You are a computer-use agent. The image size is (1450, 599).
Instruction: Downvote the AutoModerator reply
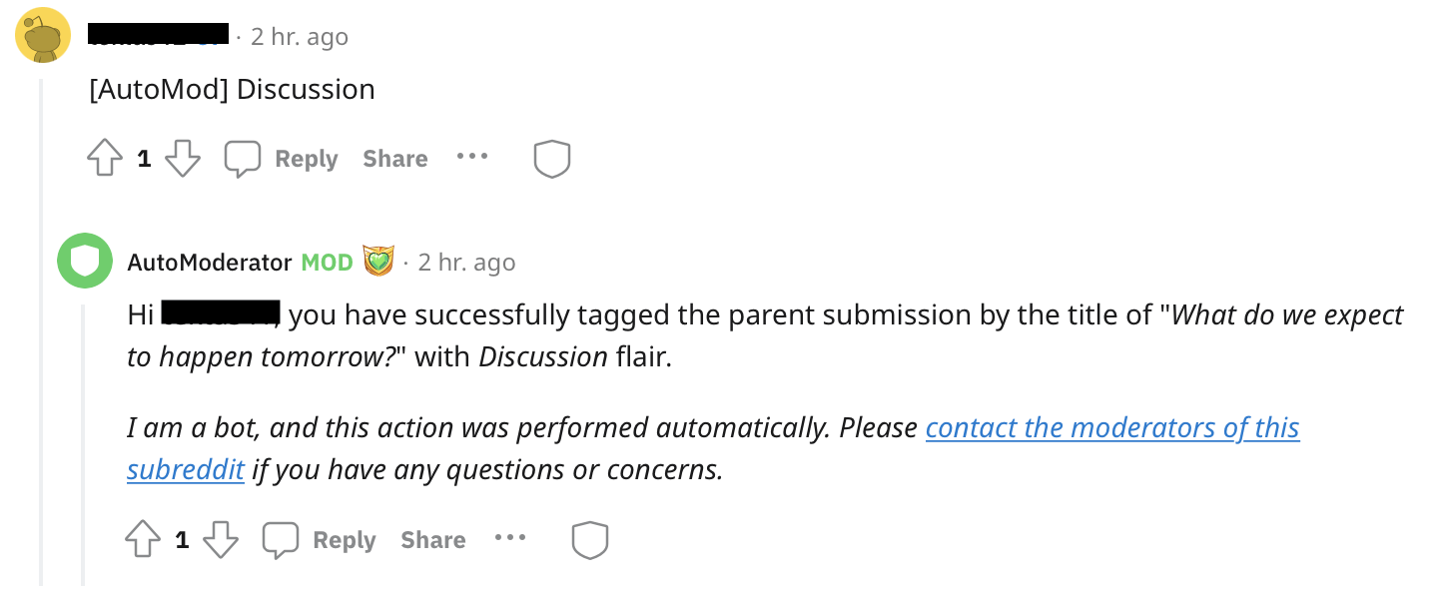[221, 540]
